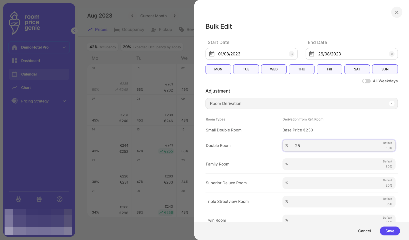Click the gift icon in sidebar
The width and height of the screenshot is (409, 240).
39,199
